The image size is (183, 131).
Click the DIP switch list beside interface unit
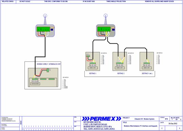pyautogui.click(x=65, y=82)
